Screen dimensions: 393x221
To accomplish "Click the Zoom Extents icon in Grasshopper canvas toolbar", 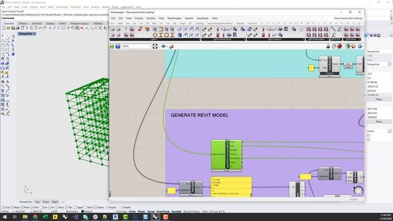I will click(x=155, y=47).
